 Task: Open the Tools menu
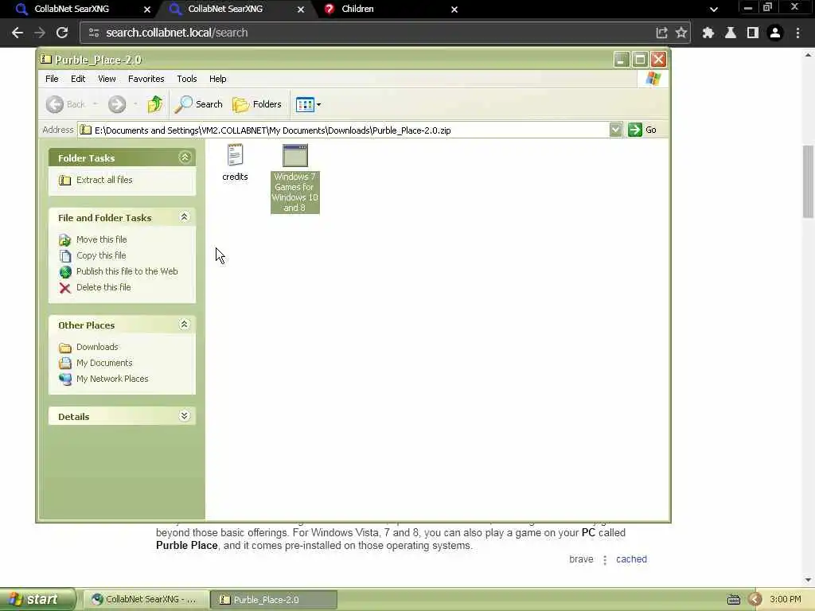coord(186,79)
